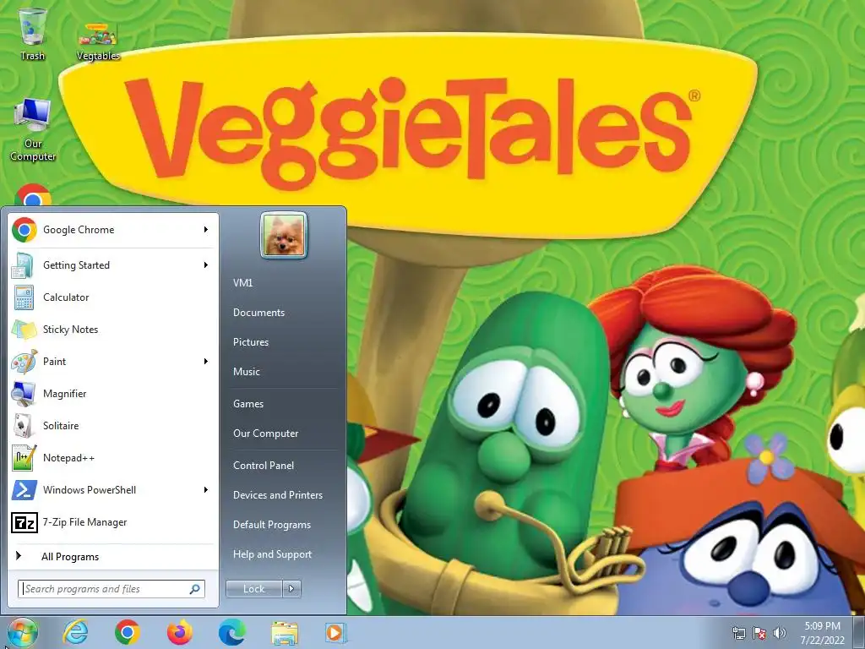Click the volume speaker tray icon
This screenshot has width=865, height=649.
point(779,632)
